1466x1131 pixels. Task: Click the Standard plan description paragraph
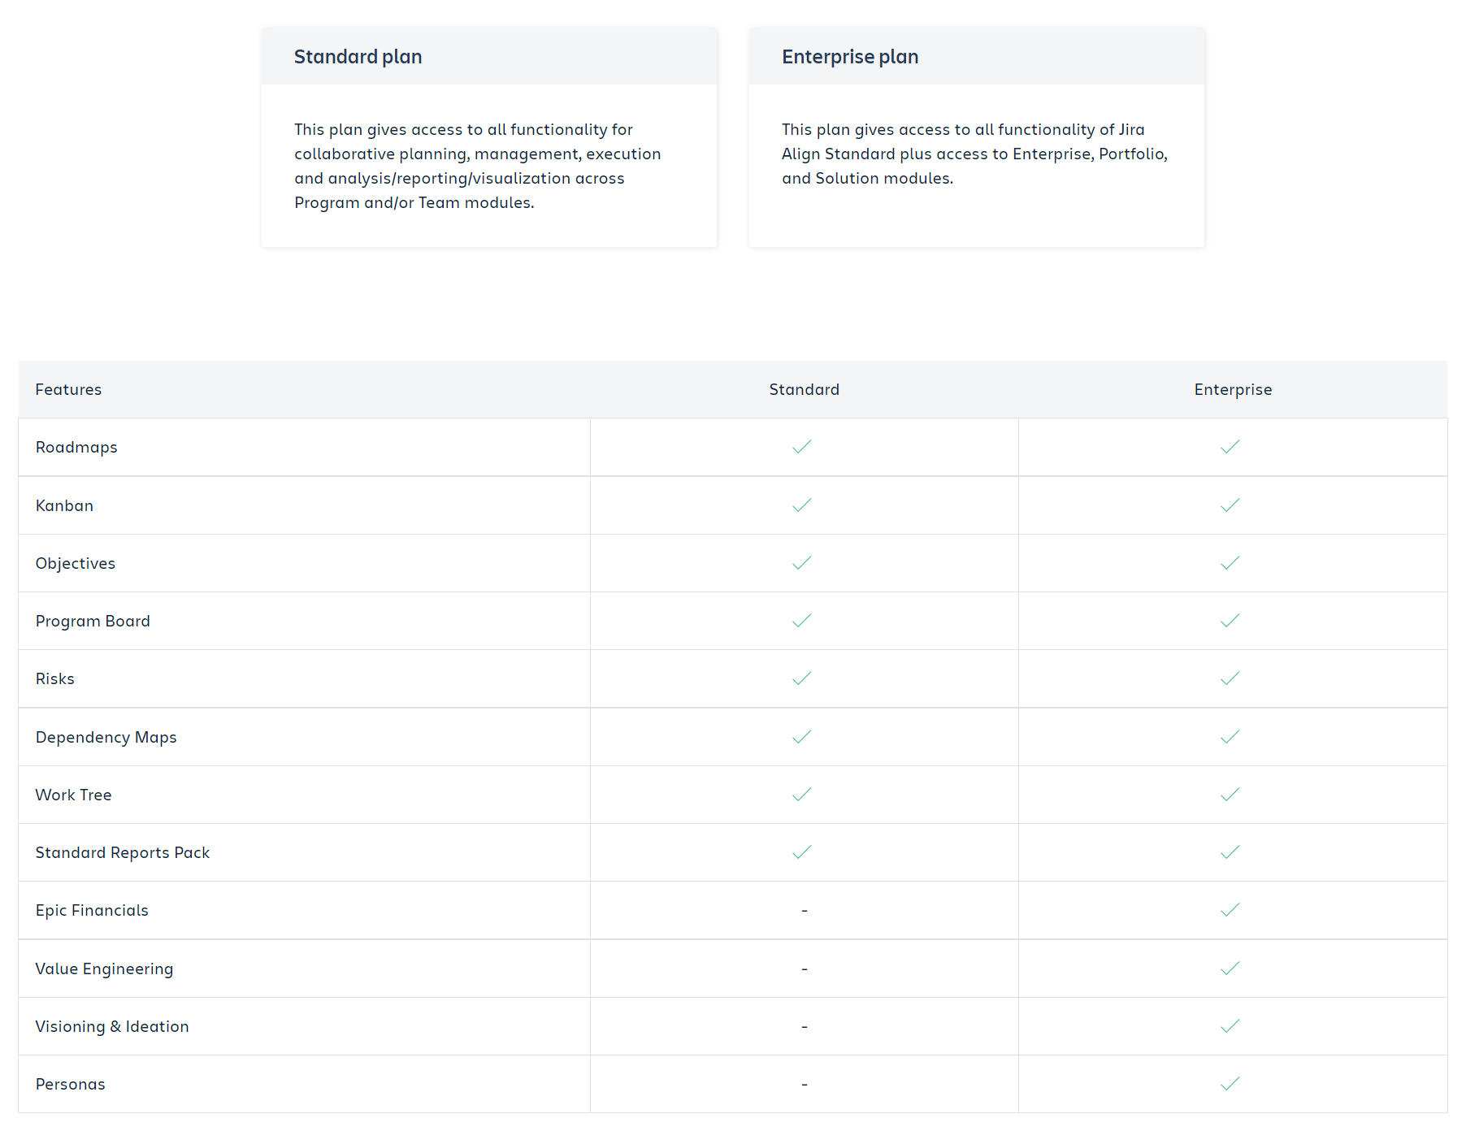coord(478,166)
